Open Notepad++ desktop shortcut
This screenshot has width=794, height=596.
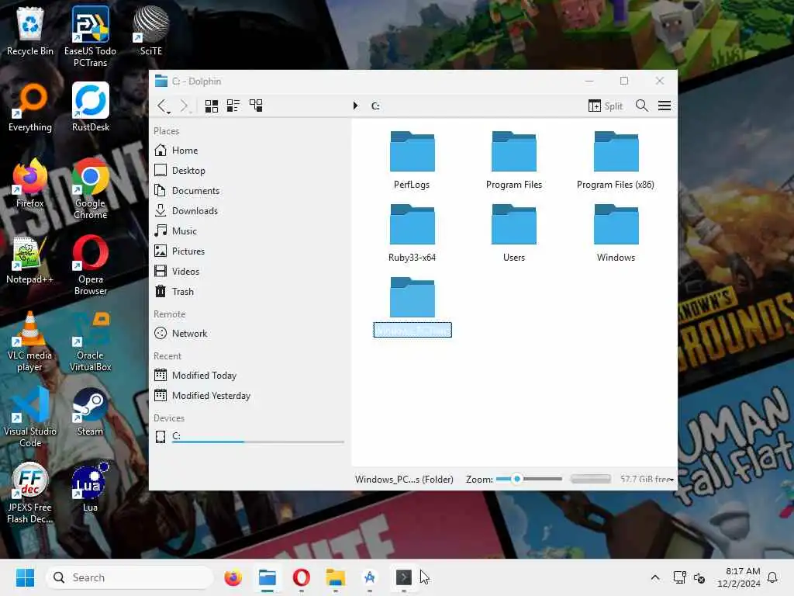point(30,259)
